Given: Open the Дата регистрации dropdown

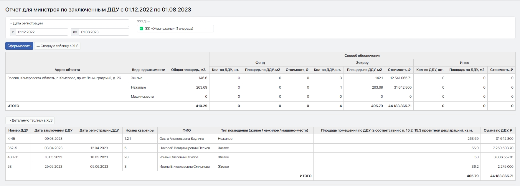Looking at the screenshot, I should pos(69,23).
